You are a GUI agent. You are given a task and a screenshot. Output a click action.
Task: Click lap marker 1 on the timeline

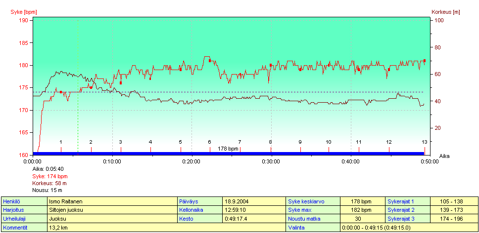[61, 142]
